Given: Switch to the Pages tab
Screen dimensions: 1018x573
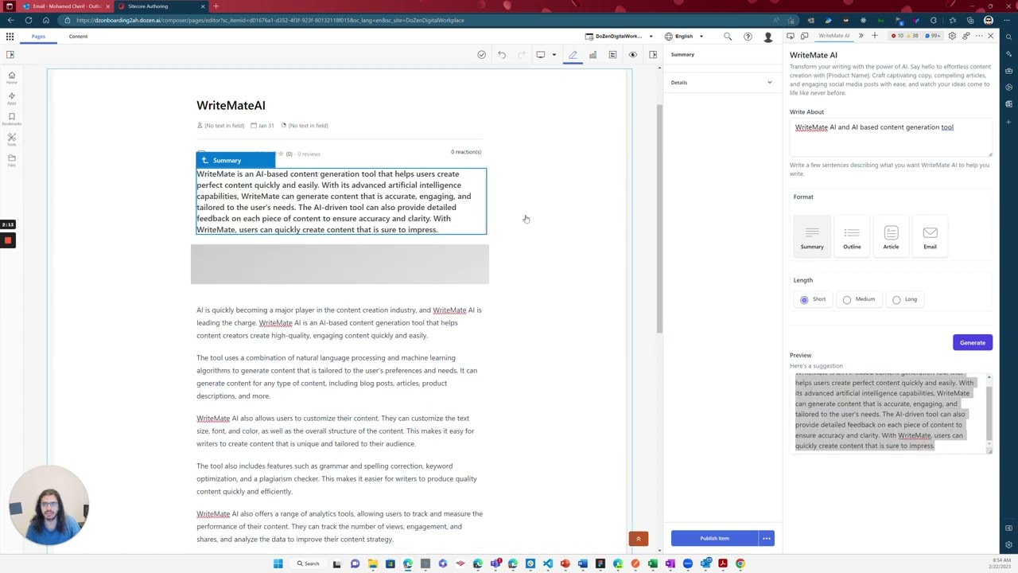Looking at the screenshot, I should pos(38,37).
